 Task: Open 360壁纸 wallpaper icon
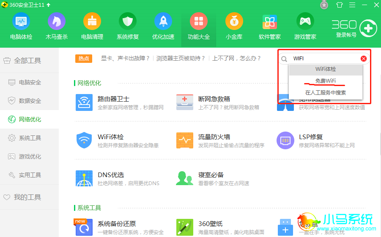[x=185, y=227]
